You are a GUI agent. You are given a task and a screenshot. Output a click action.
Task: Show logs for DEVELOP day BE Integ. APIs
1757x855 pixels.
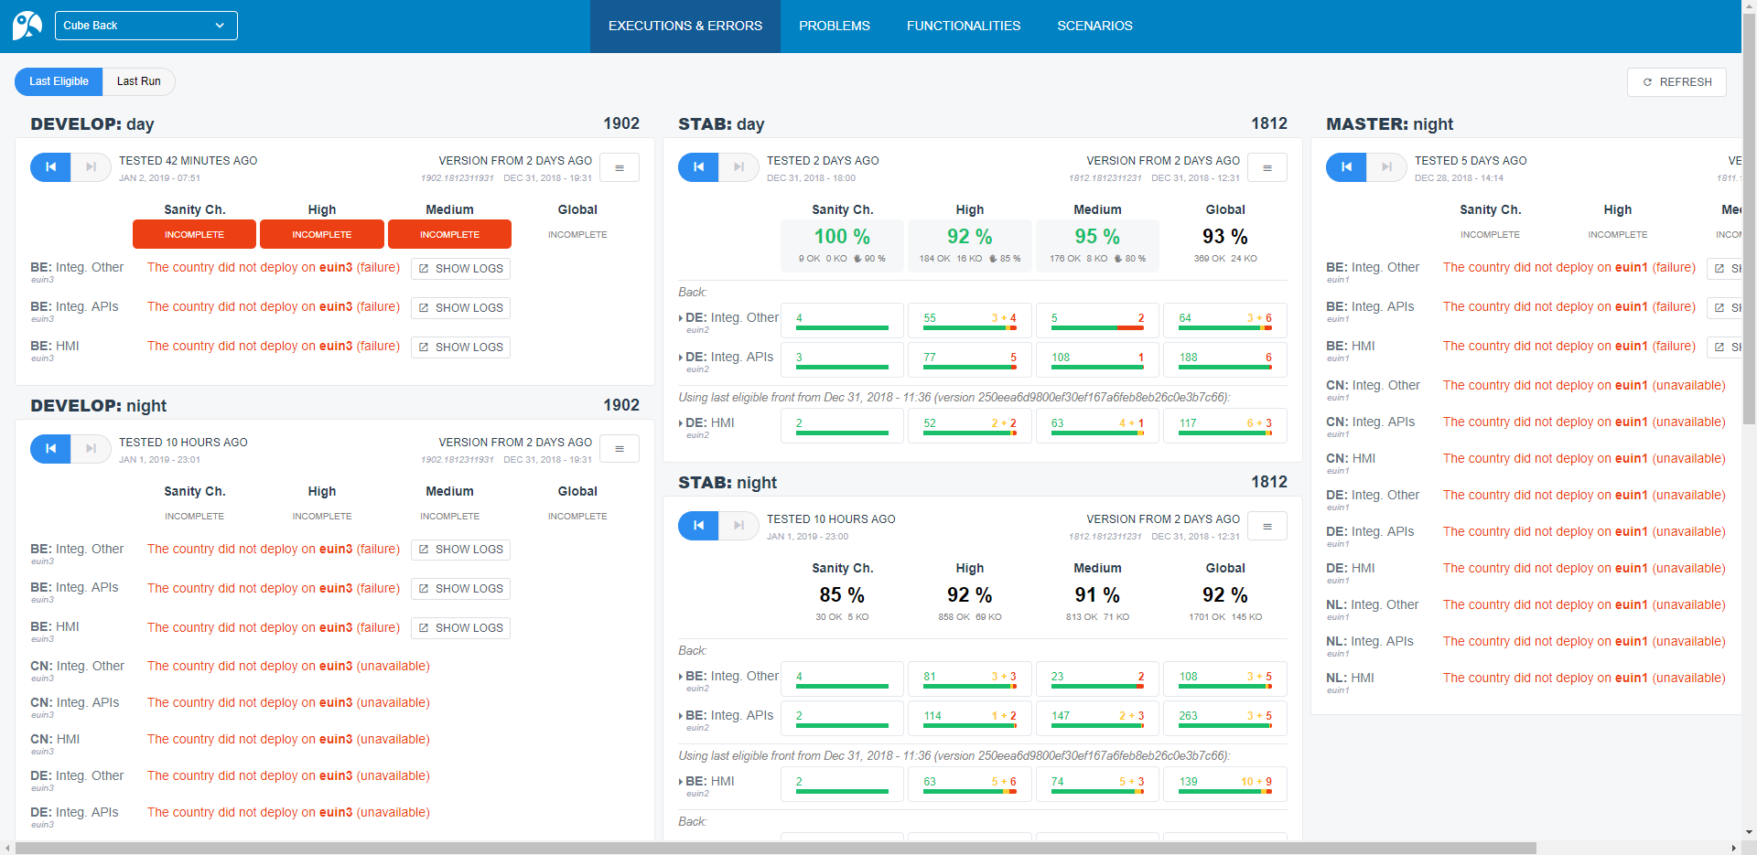[460, 308]
